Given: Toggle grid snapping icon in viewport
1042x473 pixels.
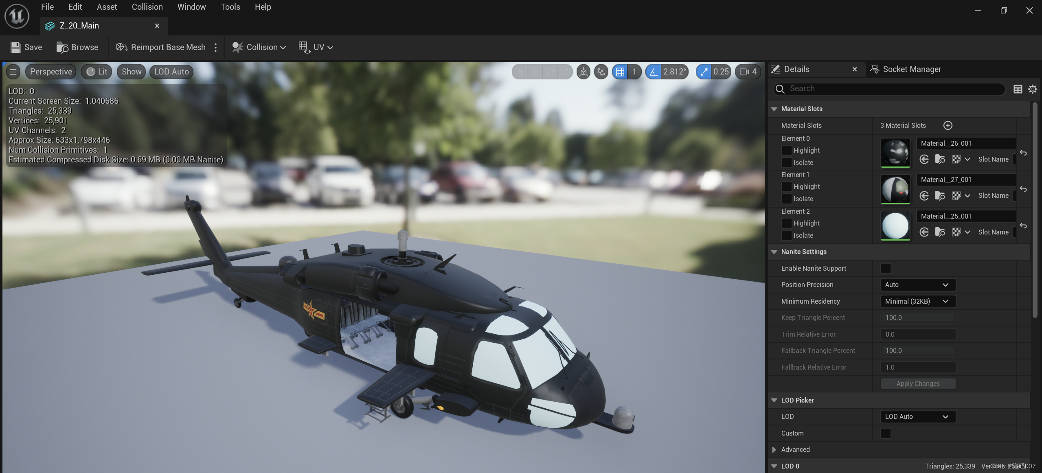Looking at the screenshot, I should click(620, 72).
